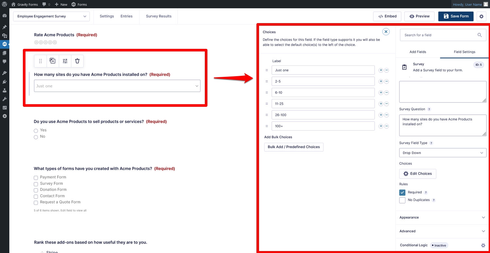Click the Preview button

pos(419,16)
